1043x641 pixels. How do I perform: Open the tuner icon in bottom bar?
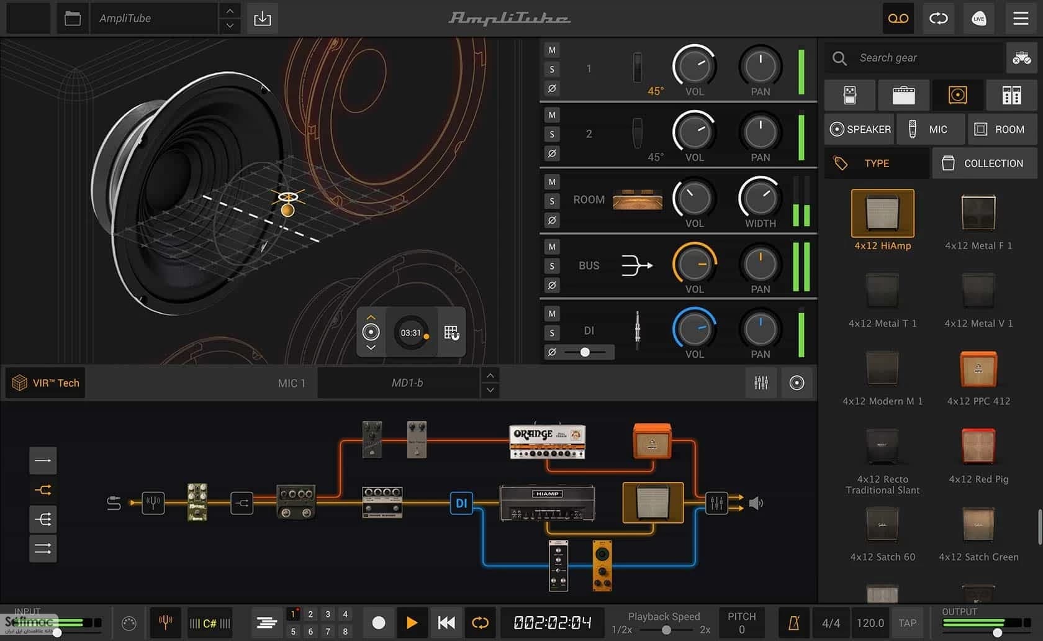(165, 622)
